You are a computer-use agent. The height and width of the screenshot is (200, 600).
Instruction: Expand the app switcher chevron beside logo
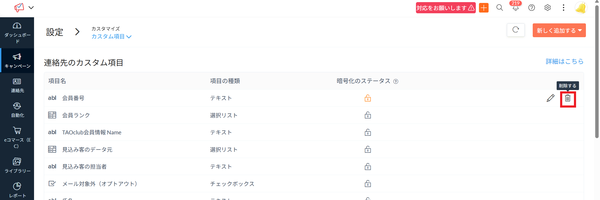pyautogui.click(x=31, y=8)
